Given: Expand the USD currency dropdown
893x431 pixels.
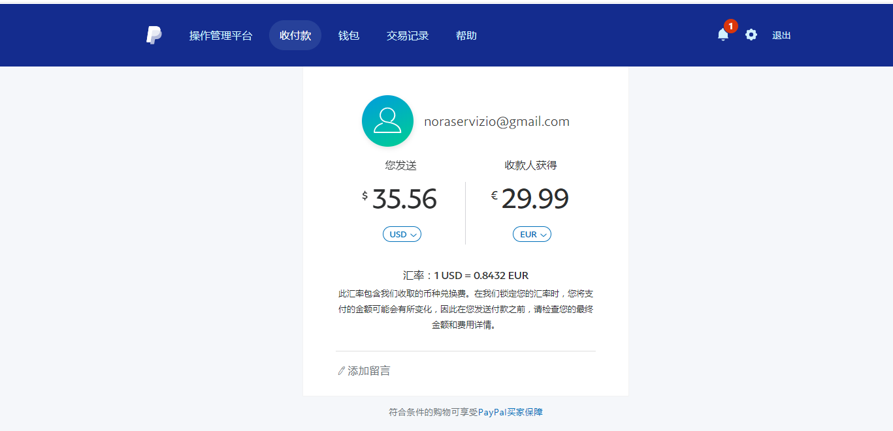Looking at the screenshot, I should pyautogui.click(x=402, y=234).
